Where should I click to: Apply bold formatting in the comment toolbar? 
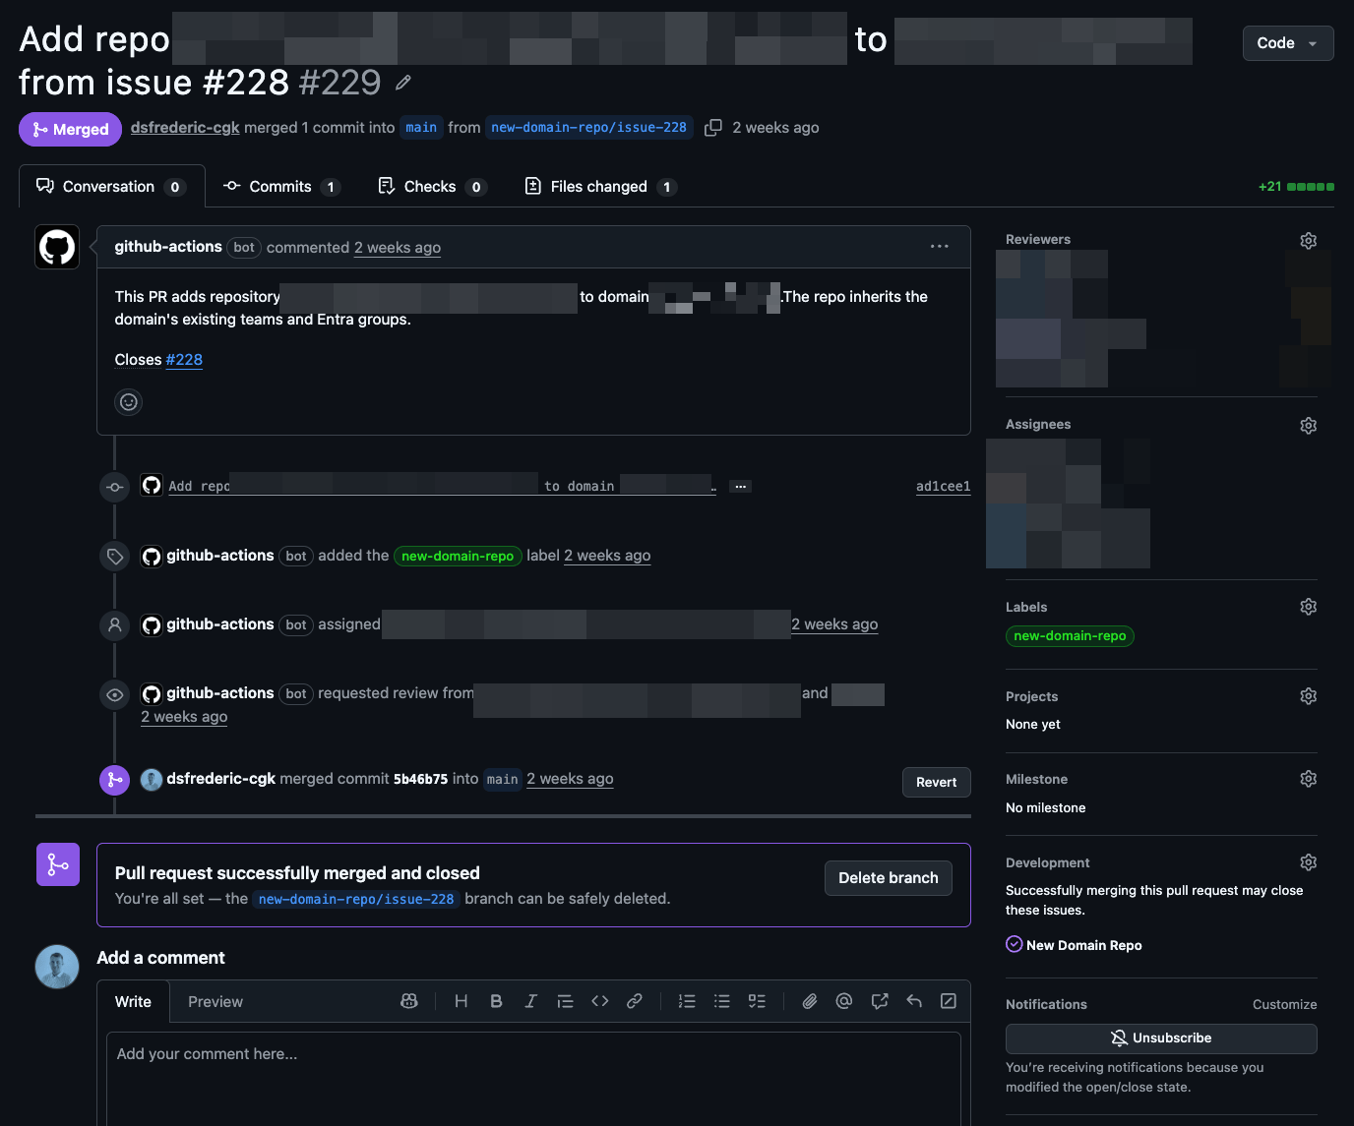click(x=496, y=1000)
